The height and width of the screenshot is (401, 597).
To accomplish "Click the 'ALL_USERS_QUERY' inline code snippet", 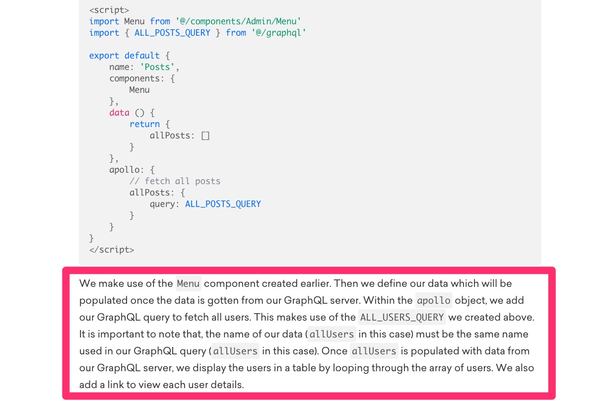I will [x=402, y=317].
